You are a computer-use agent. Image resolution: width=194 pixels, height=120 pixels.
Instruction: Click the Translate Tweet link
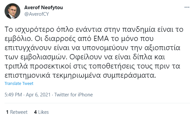(19, 84)
